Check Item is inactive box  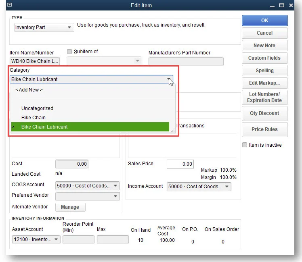245,145
